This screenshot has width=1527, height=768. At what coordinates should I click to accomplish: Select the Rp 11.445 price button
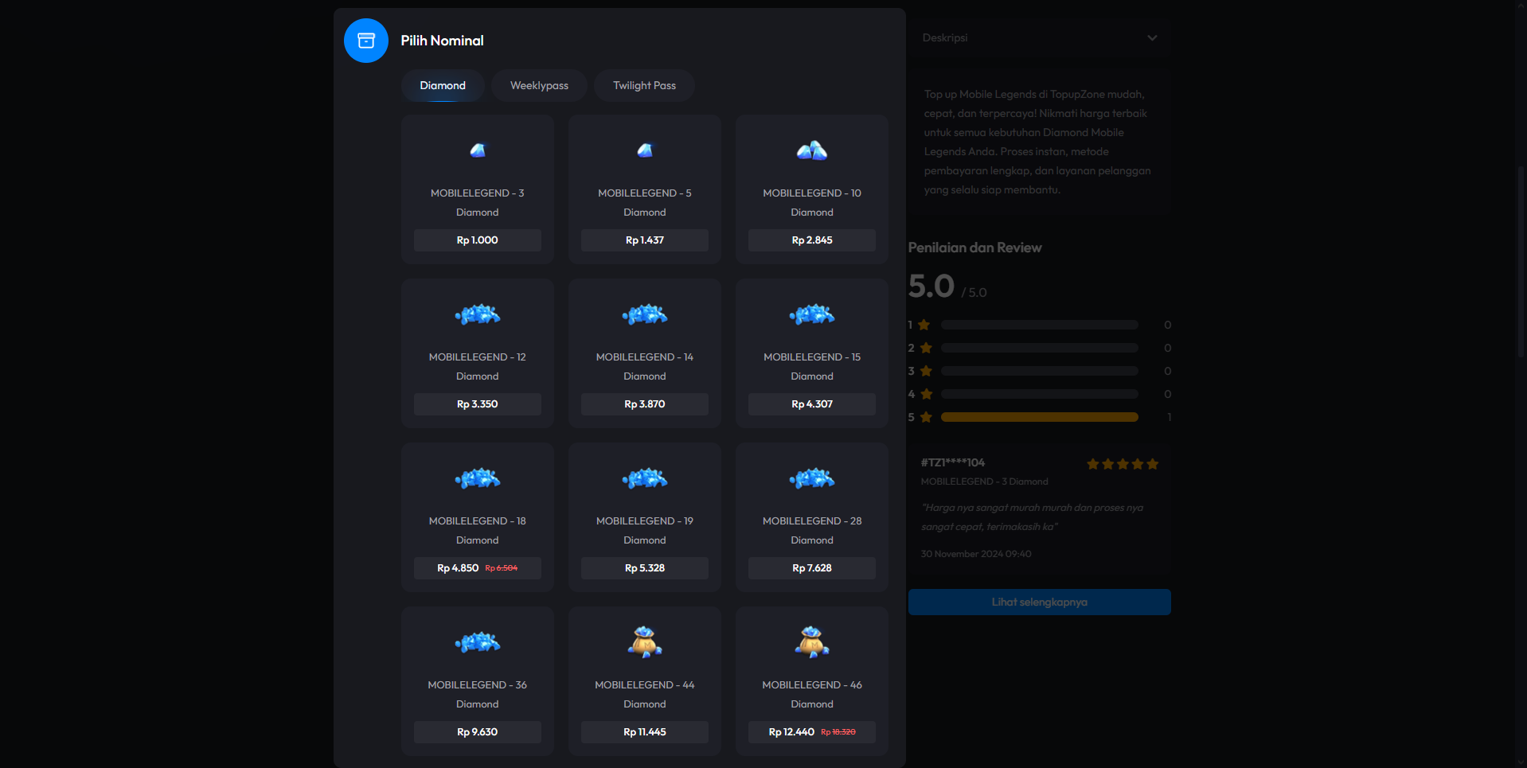[x=645, y=732]
